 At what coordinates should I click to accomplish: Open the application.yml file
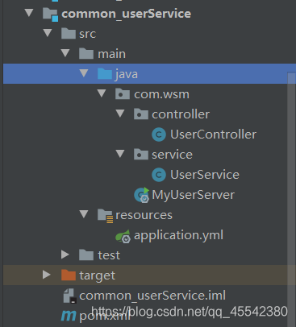178,235
